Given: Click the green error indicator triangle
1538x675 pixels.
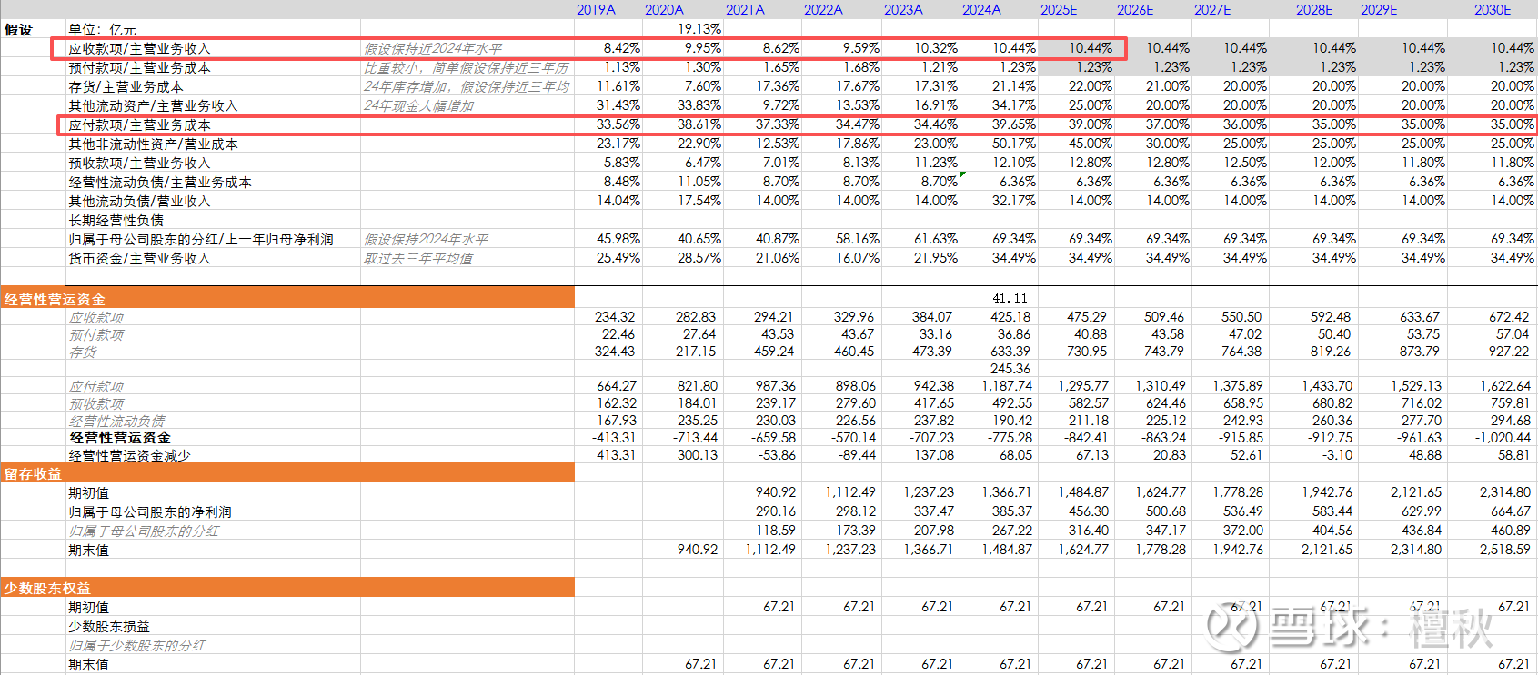Looking at the screenshot, I should point(962,174).
